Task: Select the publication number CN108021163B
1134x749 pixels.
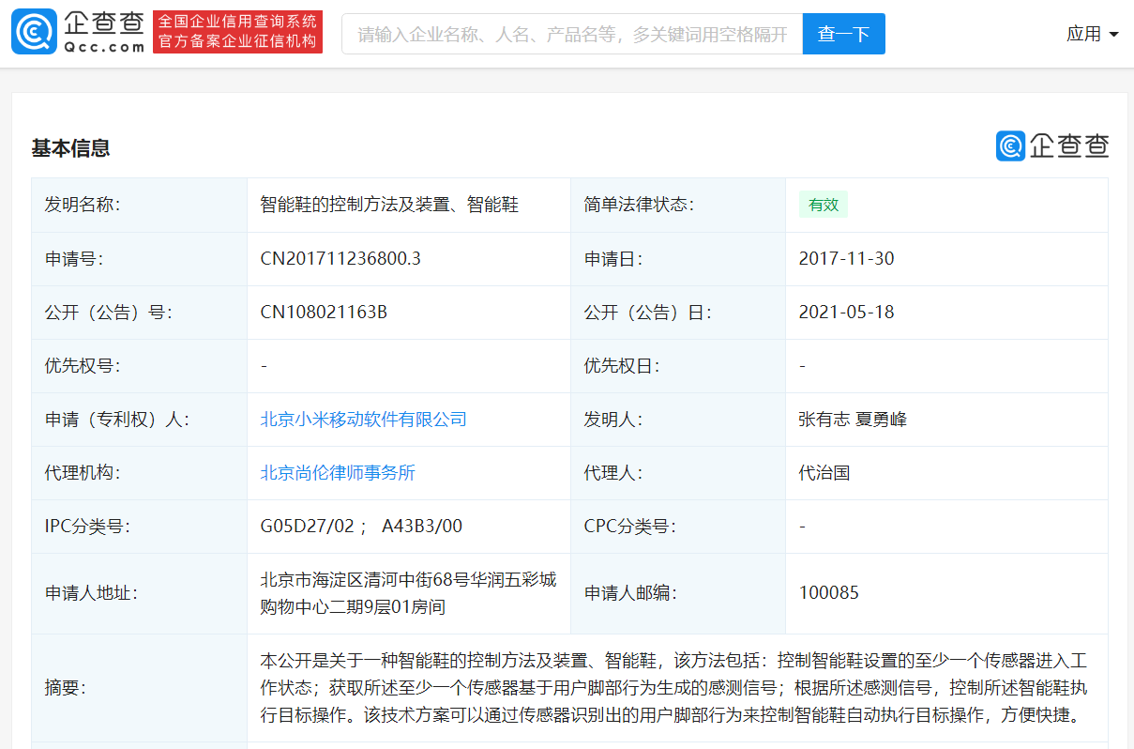Action: (x=324, y=313)
